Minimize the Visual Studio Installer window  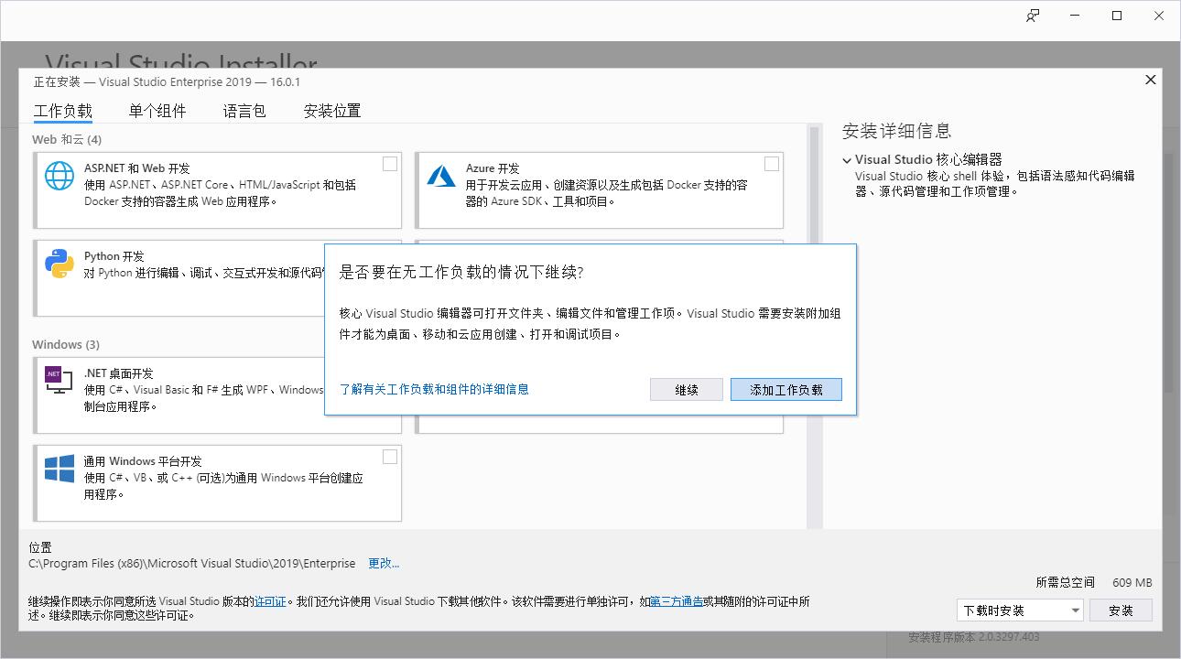1075,16
